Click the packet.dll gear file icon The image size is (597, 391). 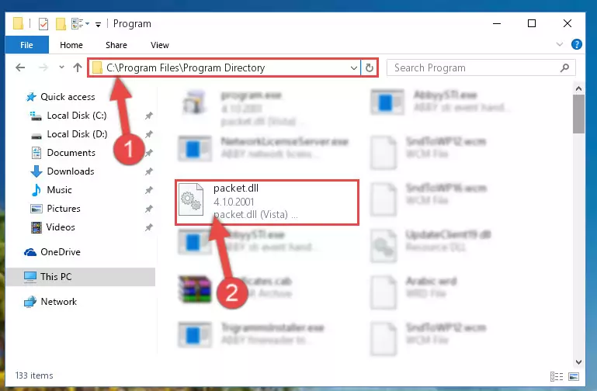pos(191,199)
